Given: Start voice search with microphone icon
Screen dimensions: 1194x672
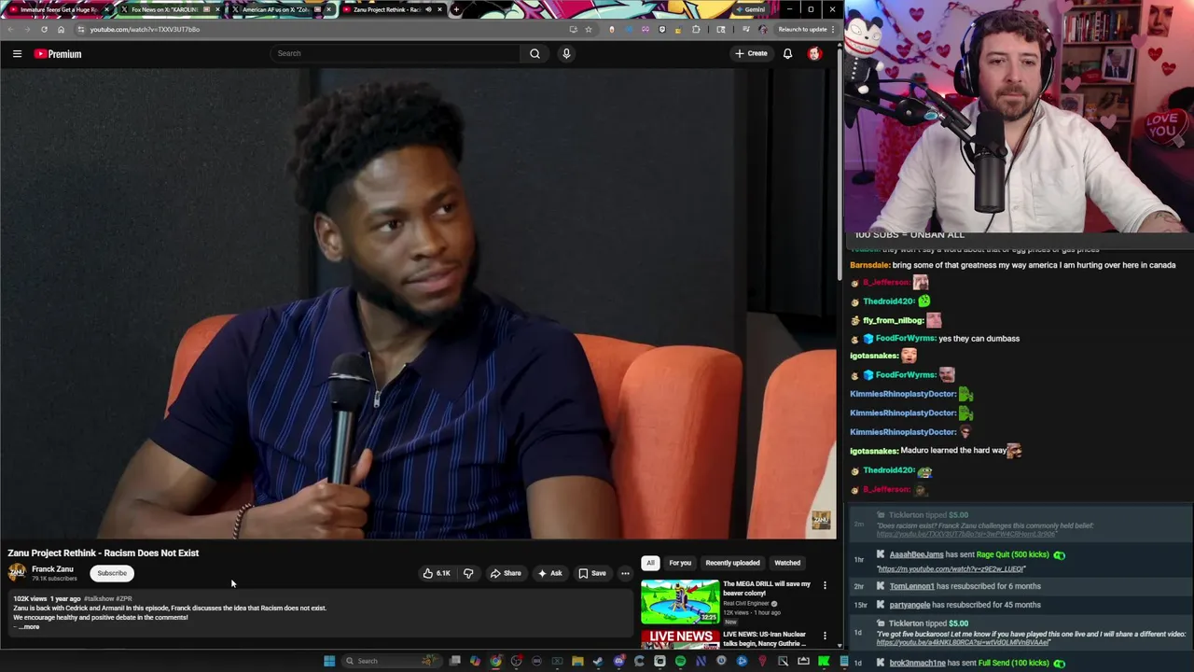Looking at the screenshot, I should (565, 53).
